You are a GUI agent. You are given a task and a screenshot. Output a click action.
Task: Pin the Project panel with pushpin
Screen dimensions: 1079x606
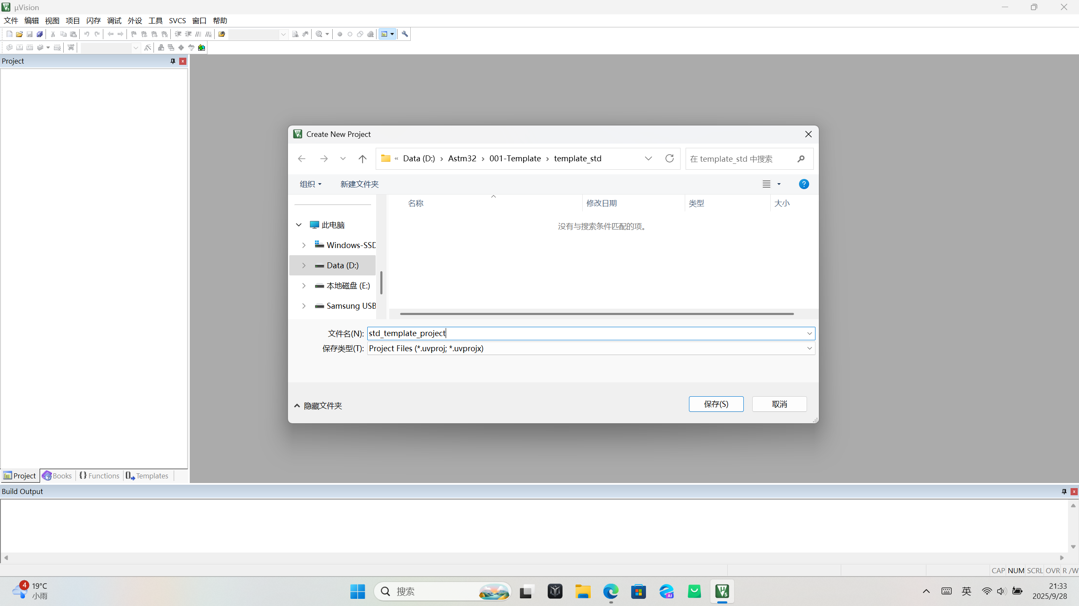coord(172,61)
